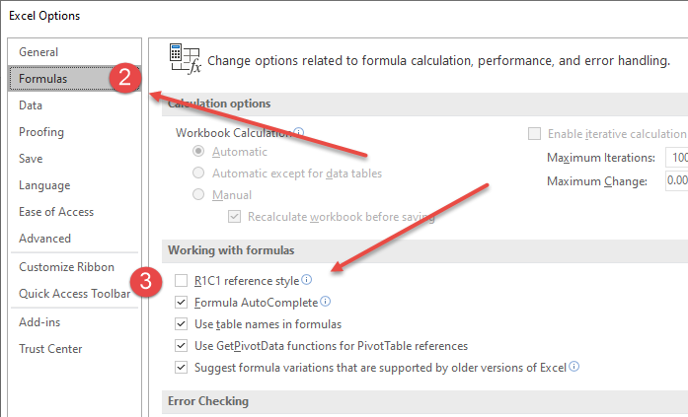Click the info icon next to Formula AutoComplete
Screen dimensions: 688x417
[325, 302]
